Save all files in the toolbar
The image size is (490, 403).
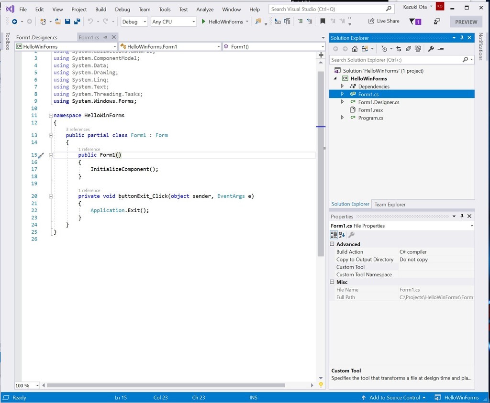click(77, 21)
